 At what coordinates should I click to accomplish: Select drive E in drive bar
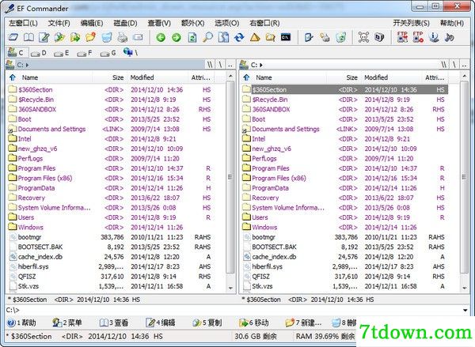[62, 53]
